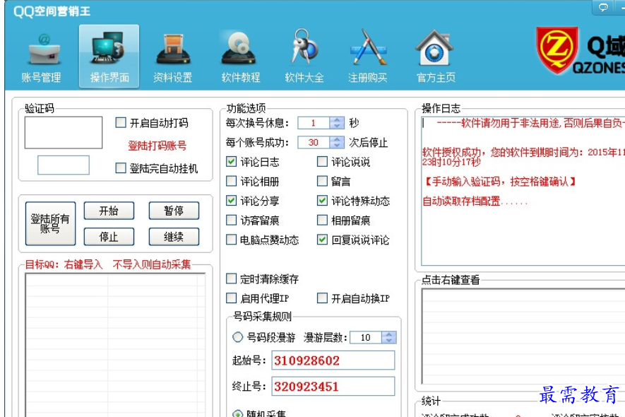
Task: Click the 终止号 field showing 320923451
Action: (333, 387)
